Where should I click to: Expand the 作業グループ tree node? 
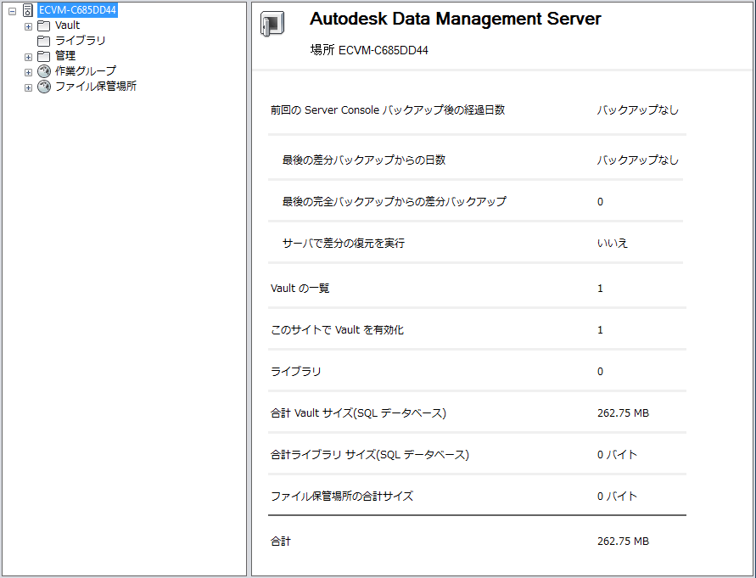point(28,72)
